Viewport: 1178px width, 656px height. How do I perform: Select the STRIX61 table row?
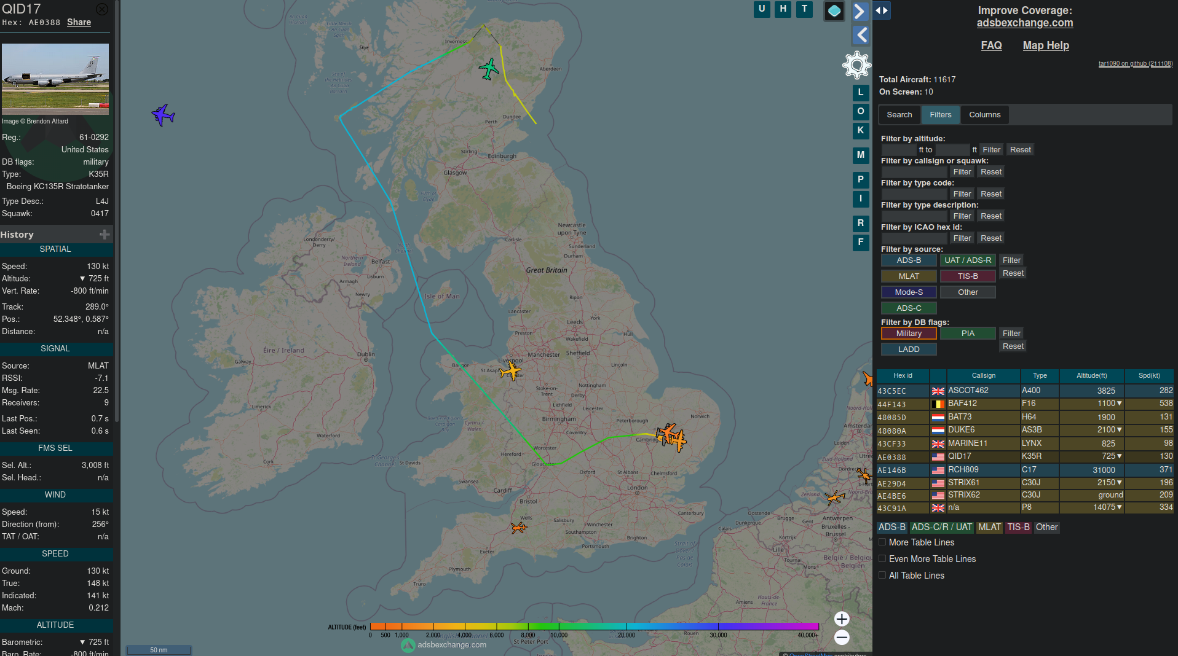coord(1025,483)
